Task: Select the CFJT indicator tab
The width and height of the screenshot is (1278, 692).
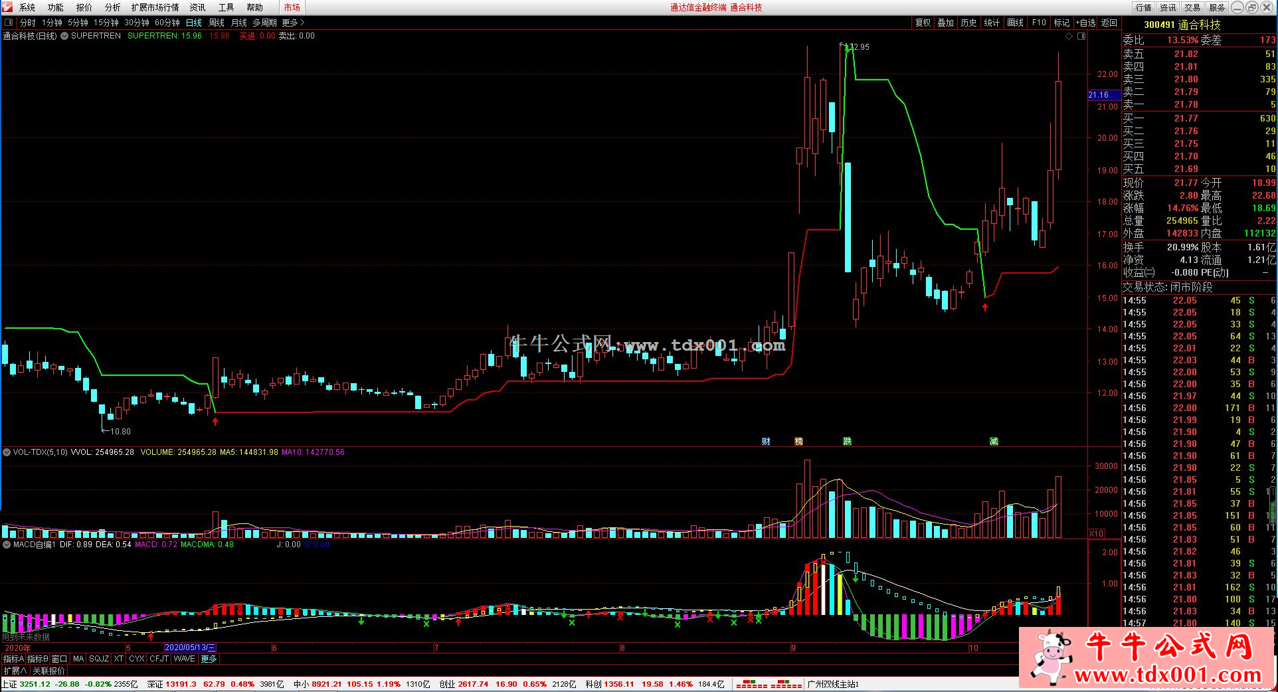Action: coord(159,659)
